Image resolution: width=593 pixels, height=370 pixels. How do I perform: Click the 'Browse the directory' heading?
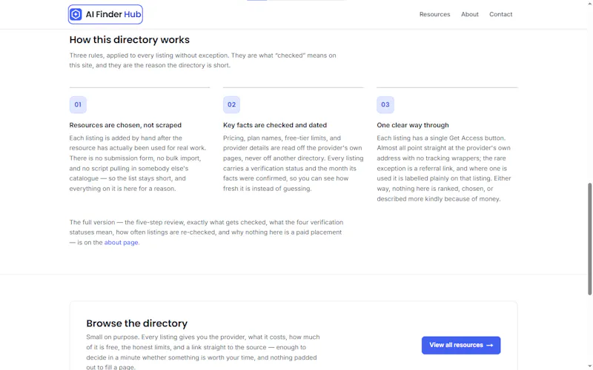(136, 323)
